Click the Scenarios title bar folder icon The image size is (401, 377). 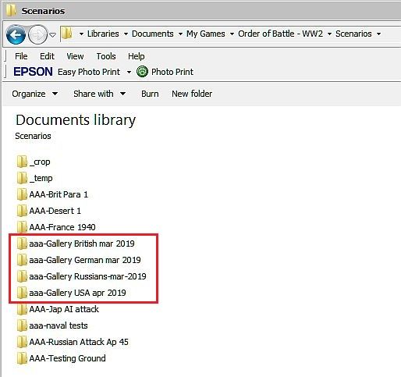click(x=11, y=10)
